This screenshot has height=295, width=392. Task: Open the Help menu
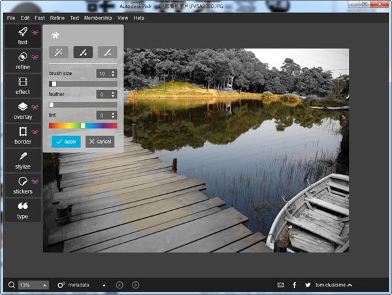[x=139, y=18]
